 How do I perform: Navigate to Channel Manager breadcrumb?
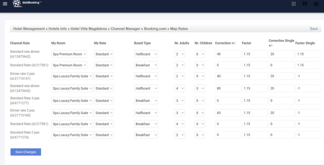tap(125, 29)
